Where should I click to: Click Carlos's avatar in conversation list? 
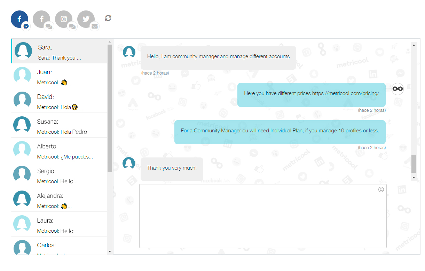pos(22,247)
